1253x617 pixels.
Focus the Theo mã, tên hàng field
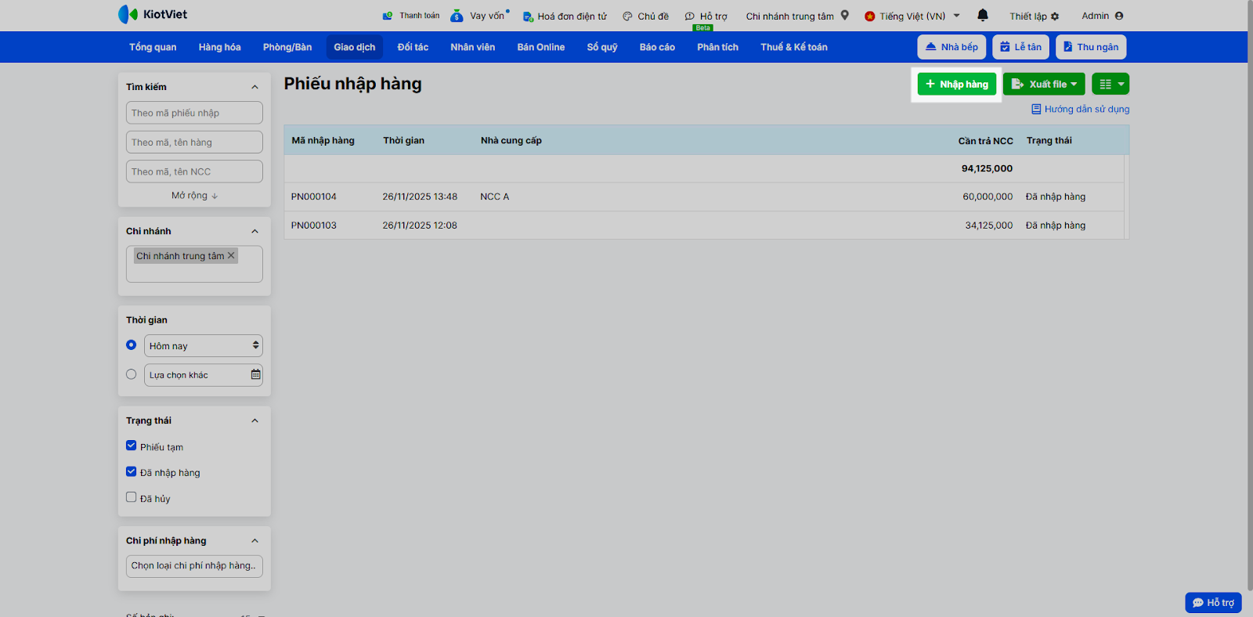click(194, 143)
